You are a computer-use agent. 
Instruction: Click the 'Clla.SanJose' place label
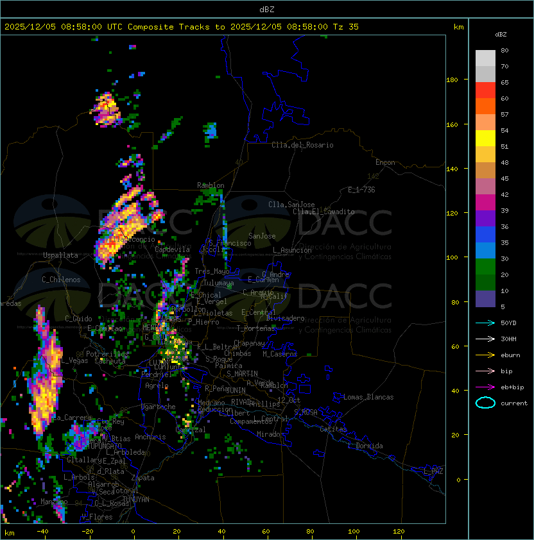click(x=291, y=205)
